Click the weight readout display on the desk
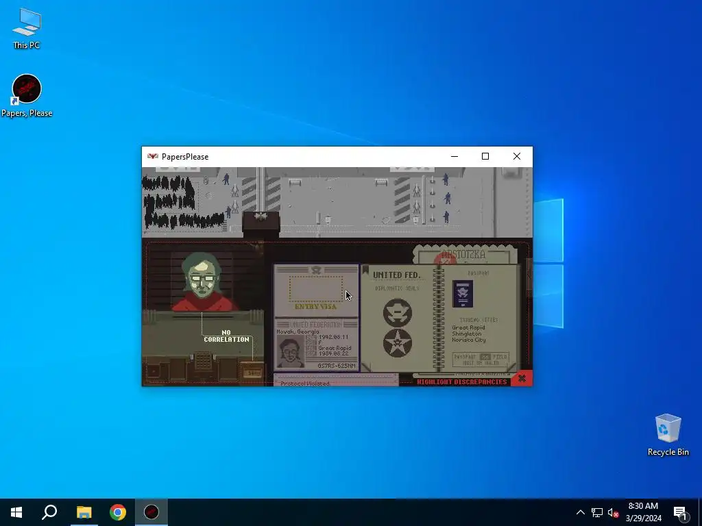Viewport: 702px width, 526px height. click(253, 373)
